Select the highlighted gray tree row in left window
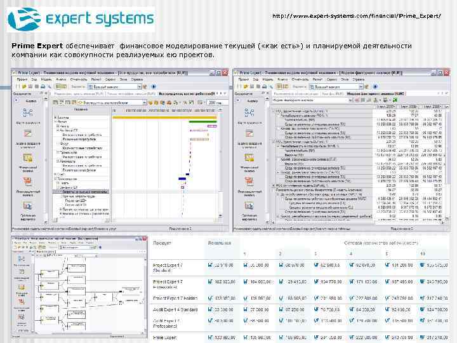This screenshot has height=343, width=457. [x=81, y=192]
